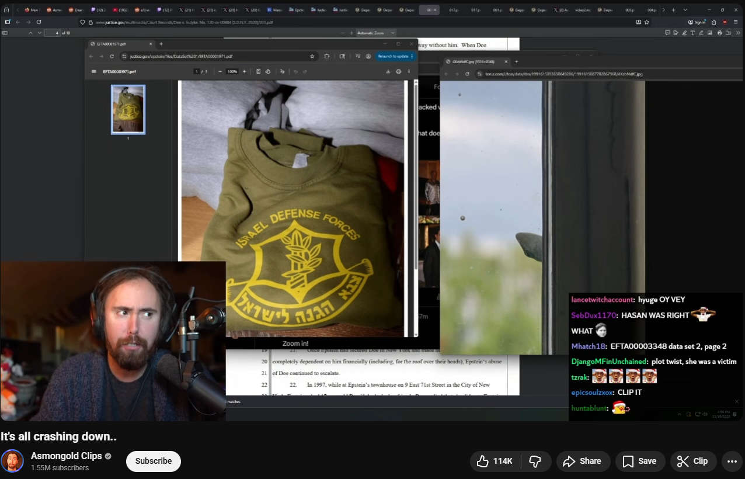Open the Asmongold Clips channel name link
Screen dimensions: 745x479
[67, 456]
